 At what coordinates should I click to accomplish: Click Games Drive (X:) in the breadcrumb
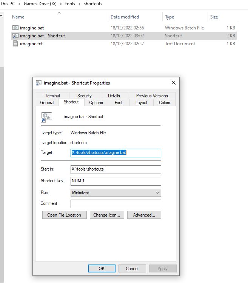pyautogui.click(x=40, y=4)
